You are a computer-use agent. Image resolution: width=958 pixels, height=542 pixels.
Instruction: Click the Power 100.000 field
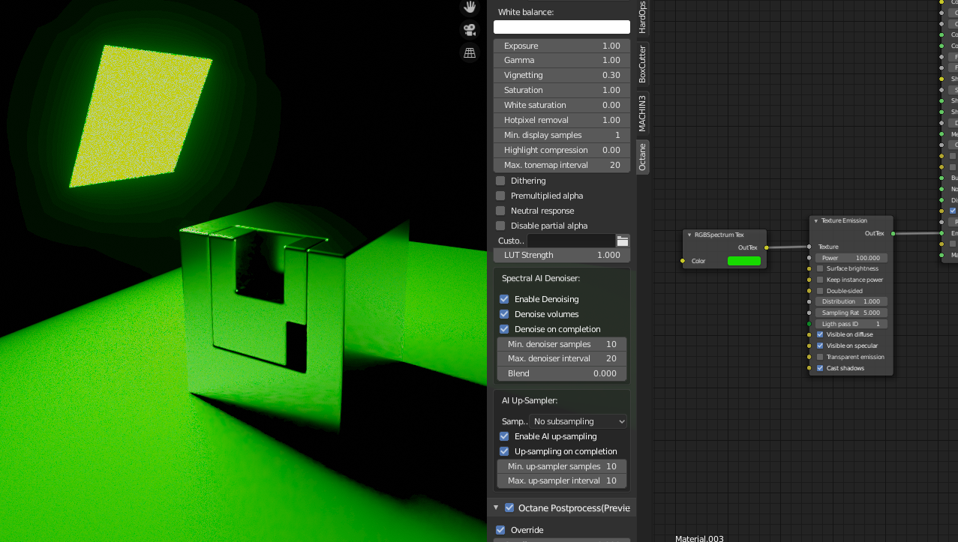[851, 258]
